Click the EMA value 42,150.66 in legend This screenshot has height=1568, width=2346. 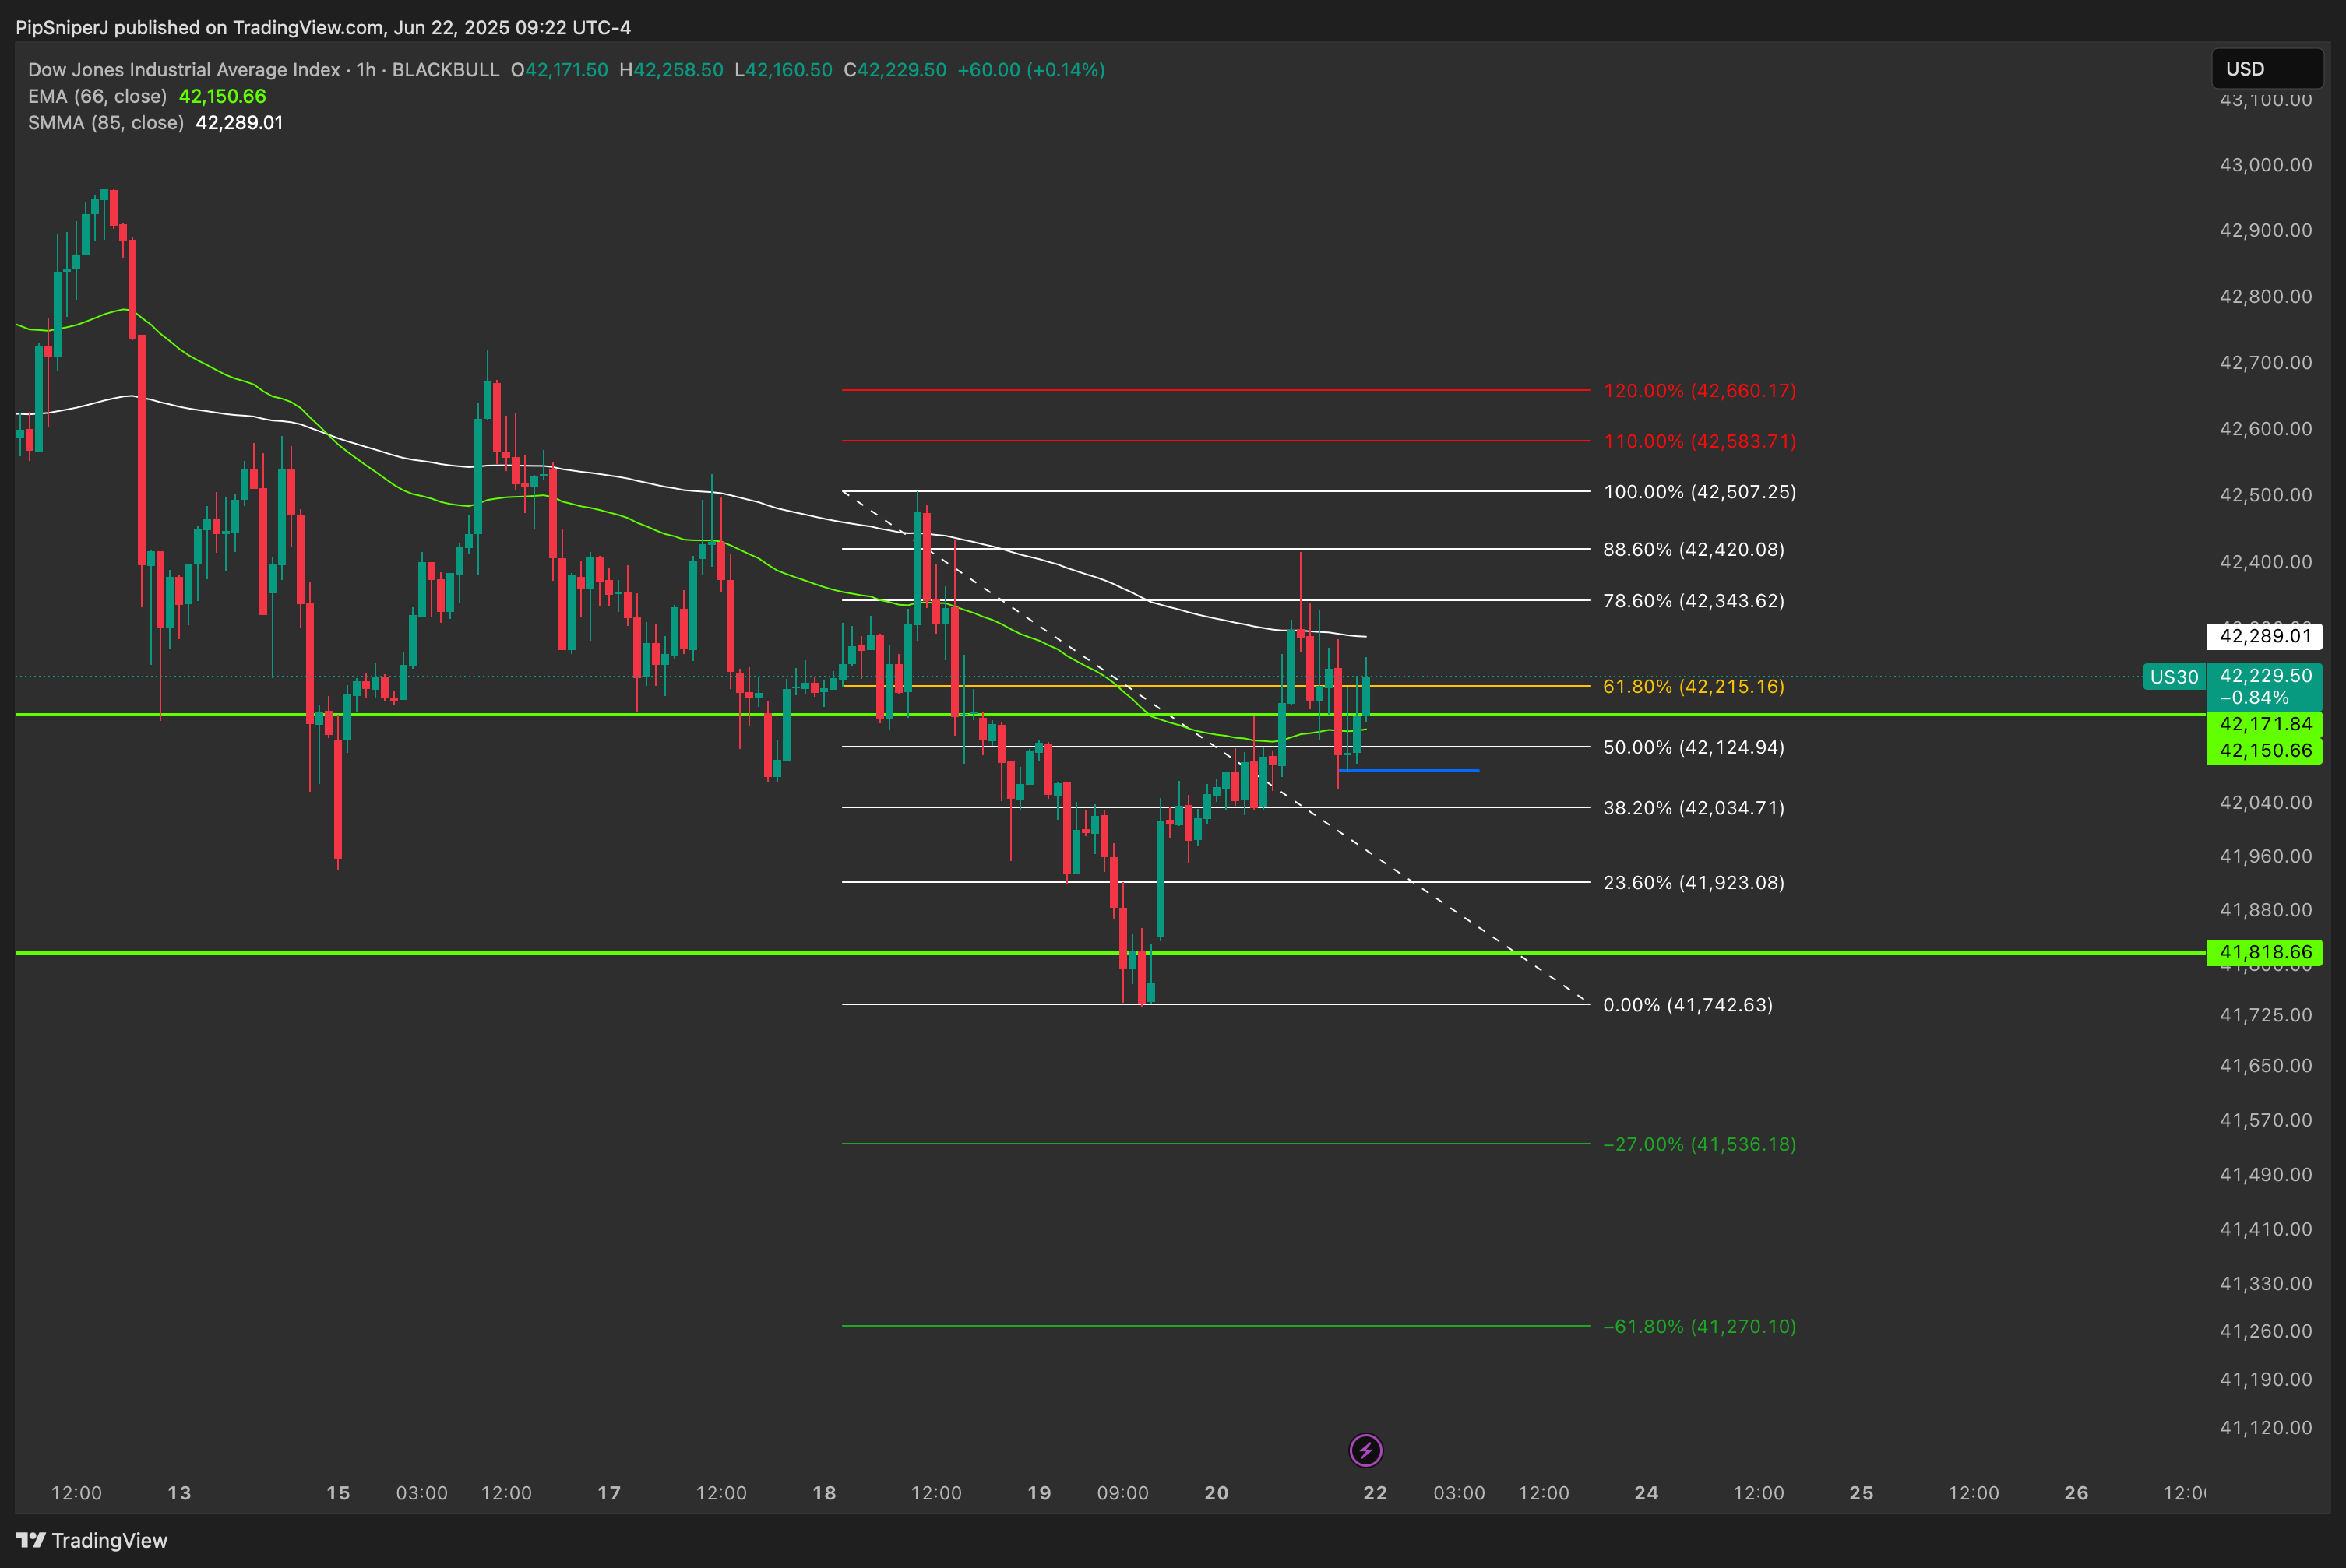coord(222,96)
